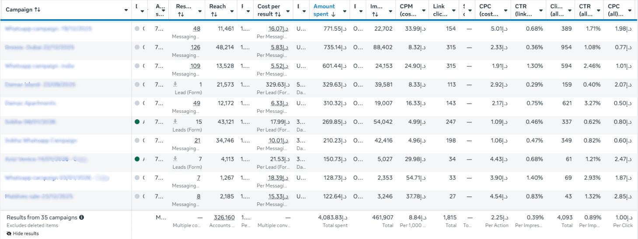The width and height of the screenshot is (638, 239).
Task: Click the green status dot in the 43,121 reach row
Action: coord(137,122)
